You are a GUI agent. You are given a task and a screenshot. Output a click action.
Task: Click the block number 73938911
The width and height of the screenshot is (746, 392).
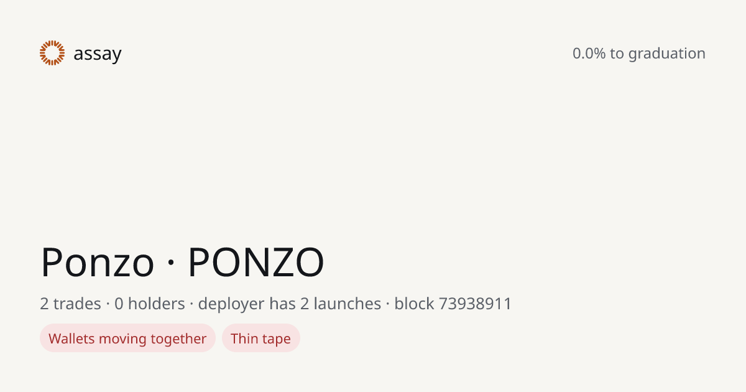(x=475, y=304)
